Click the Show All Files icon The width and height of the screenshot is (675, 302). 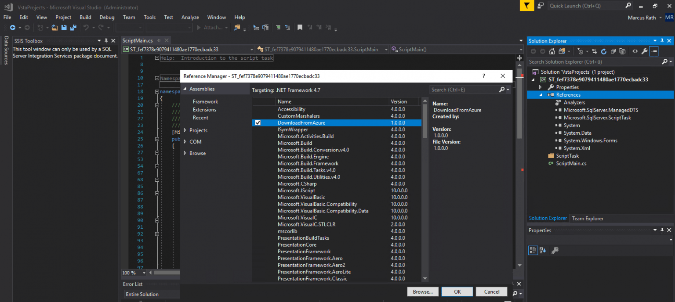(x=622, y=51)
